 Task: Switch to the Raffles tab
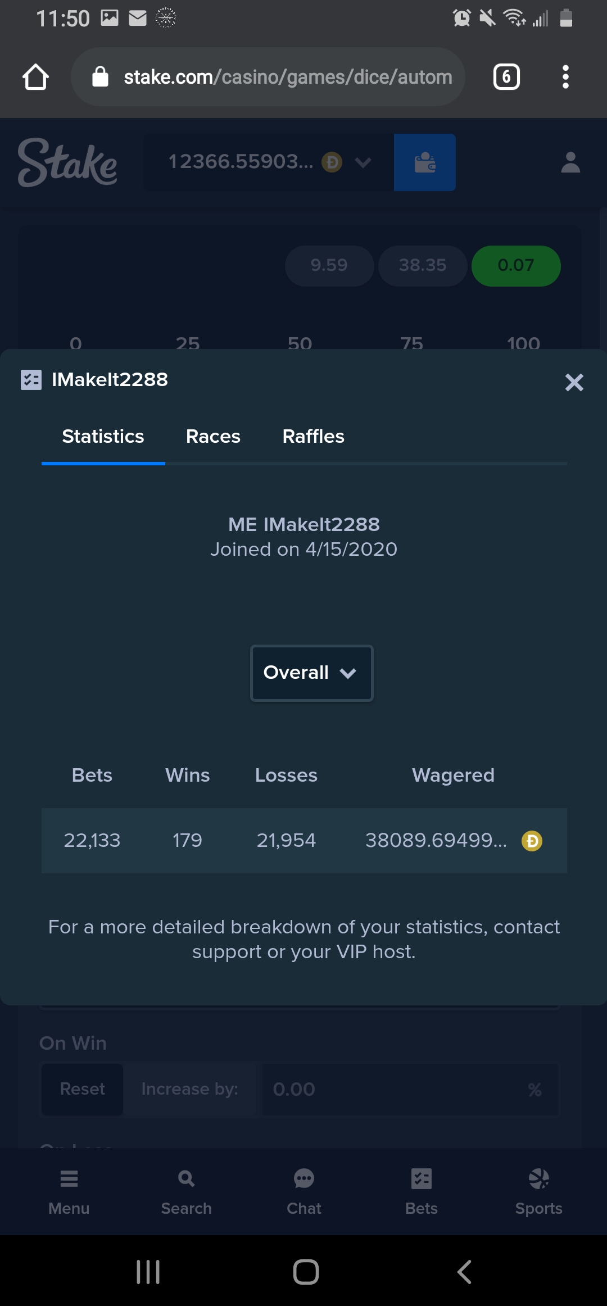(313, 437)
